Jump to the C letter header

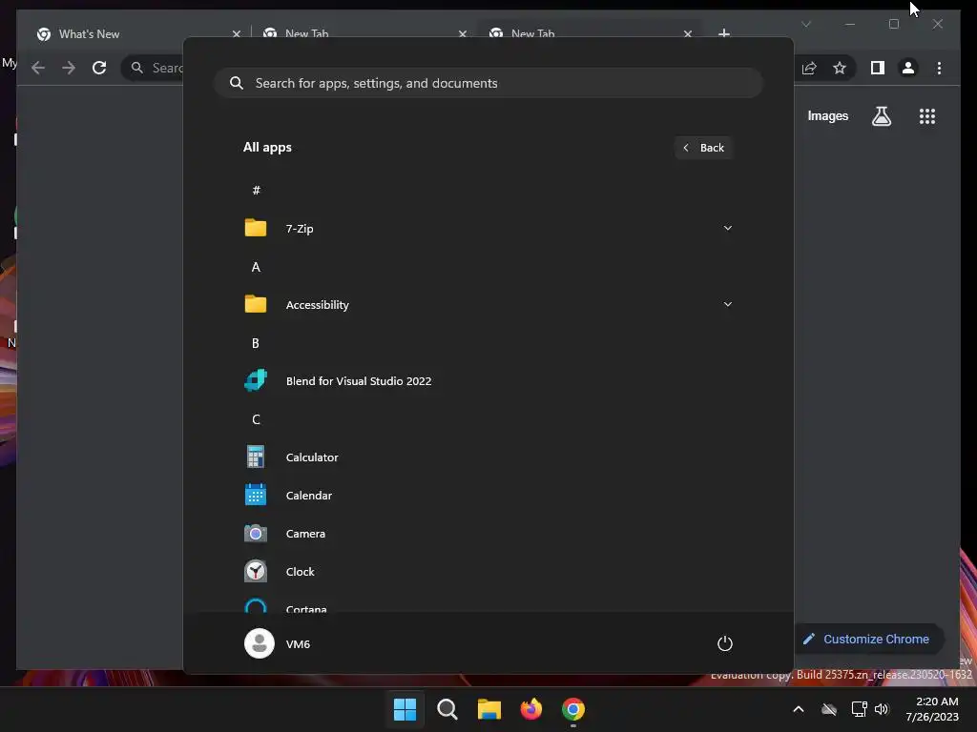[x=256, y=419]
